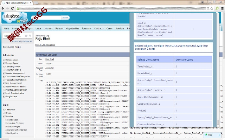The height and width of the screenshot is (140, 225).
Task: Open the Opportunities tab
Action: click(x=73, y=28)
